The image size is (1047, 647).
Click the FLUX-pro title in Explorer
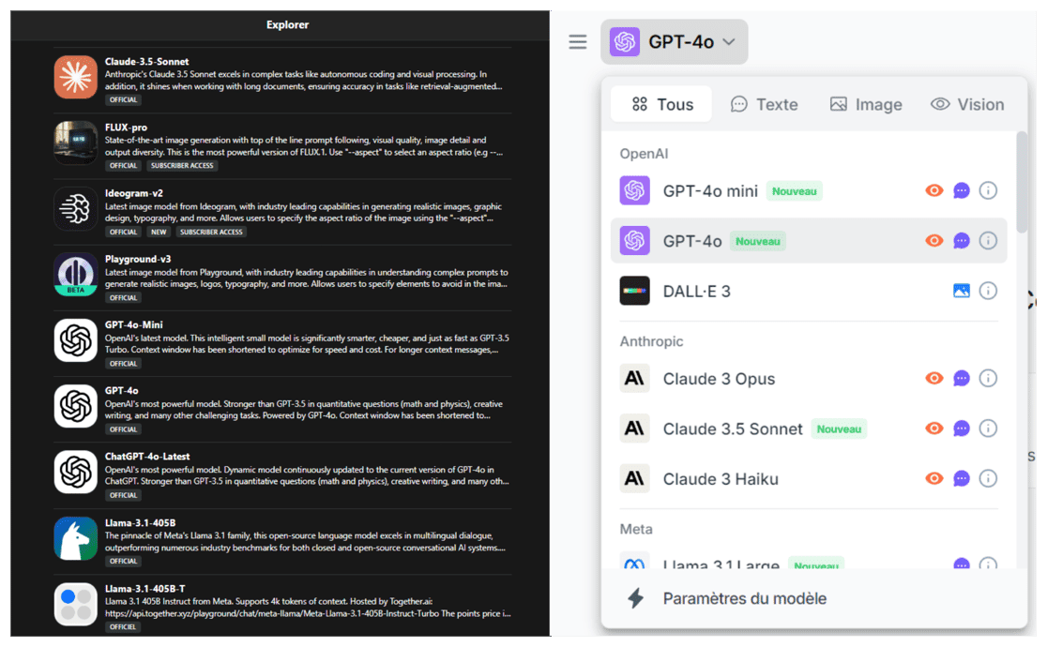tap(127, 128)
